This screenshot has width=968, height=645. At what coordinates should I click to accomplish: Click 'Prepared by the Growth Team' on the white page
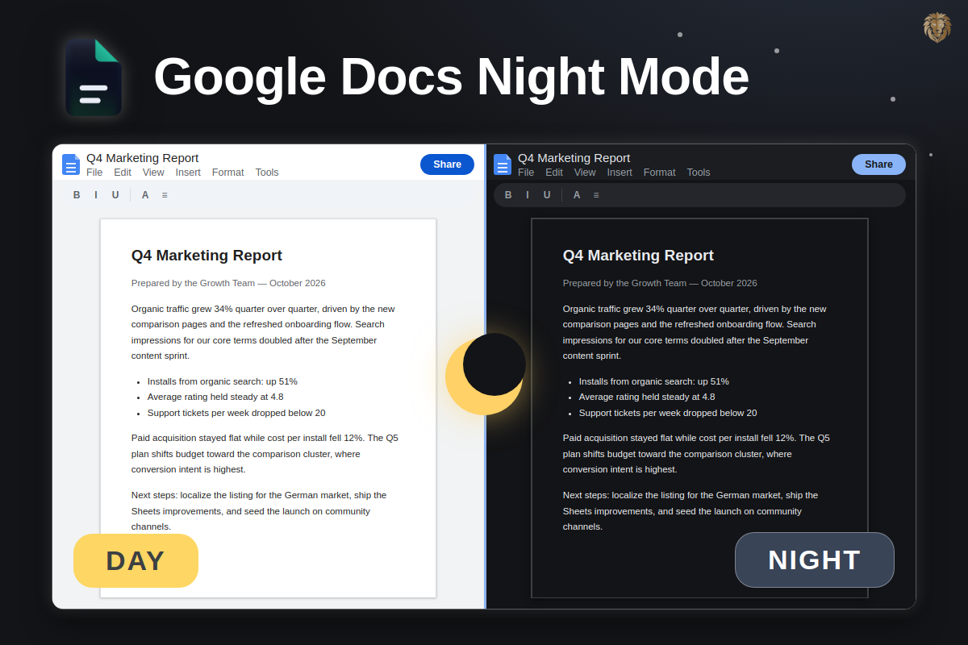(x=192, y=283)
